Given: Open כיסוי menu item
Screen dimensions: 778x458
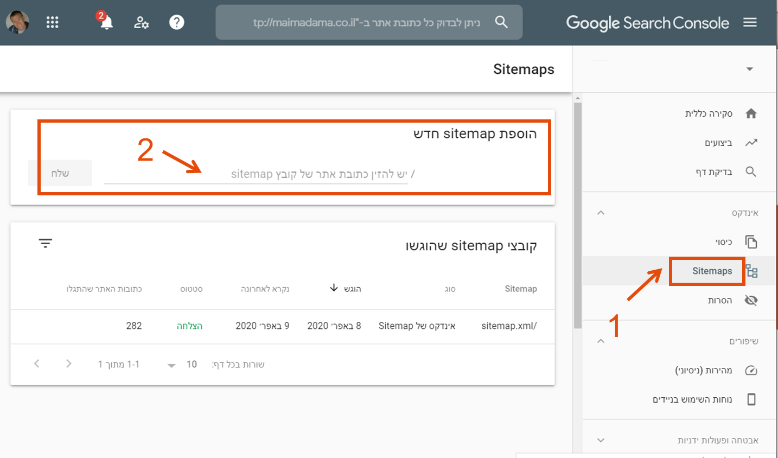Looking at the screenshot, I should pyautogui.click(x=724, y=242).
